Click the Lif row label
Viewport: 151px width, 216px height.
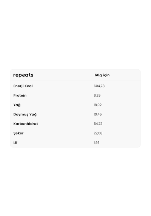point(15,142)
